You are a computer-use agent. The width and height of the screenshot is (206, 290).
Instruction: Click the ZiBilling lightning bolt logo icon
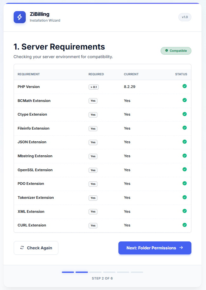19,17
